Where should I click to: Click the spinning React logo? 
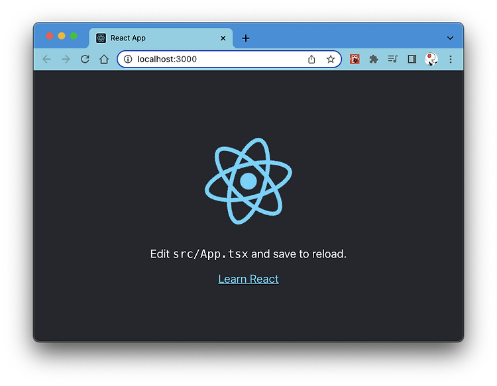tap(248, 181)
